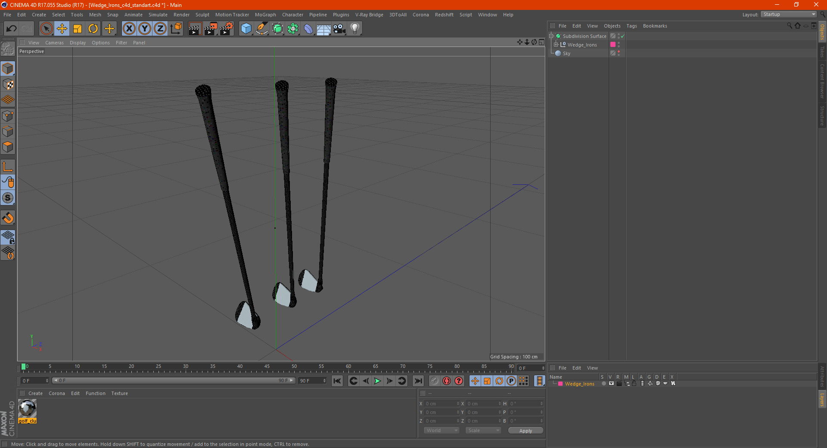Open the Array modeling objects icon
The height and width of the screenshot is (448, 827).
point(293,29)
